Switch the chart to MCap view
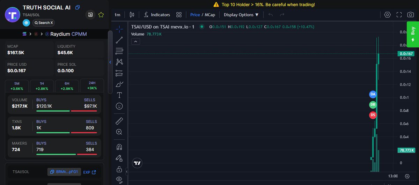Screen dimensions: 419x185 [x=210, y=15]
